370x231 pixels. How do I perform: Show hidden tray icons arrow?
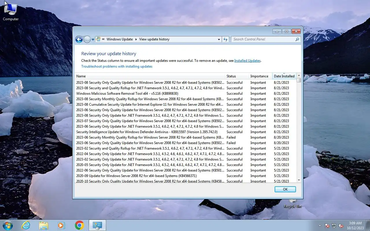pyautogui.click(x=320, y=226)
